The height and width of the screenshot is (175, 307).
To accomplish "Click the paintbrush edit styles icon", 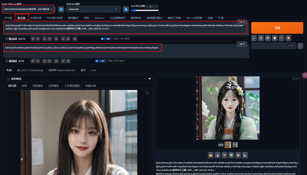I will [300, 46].
